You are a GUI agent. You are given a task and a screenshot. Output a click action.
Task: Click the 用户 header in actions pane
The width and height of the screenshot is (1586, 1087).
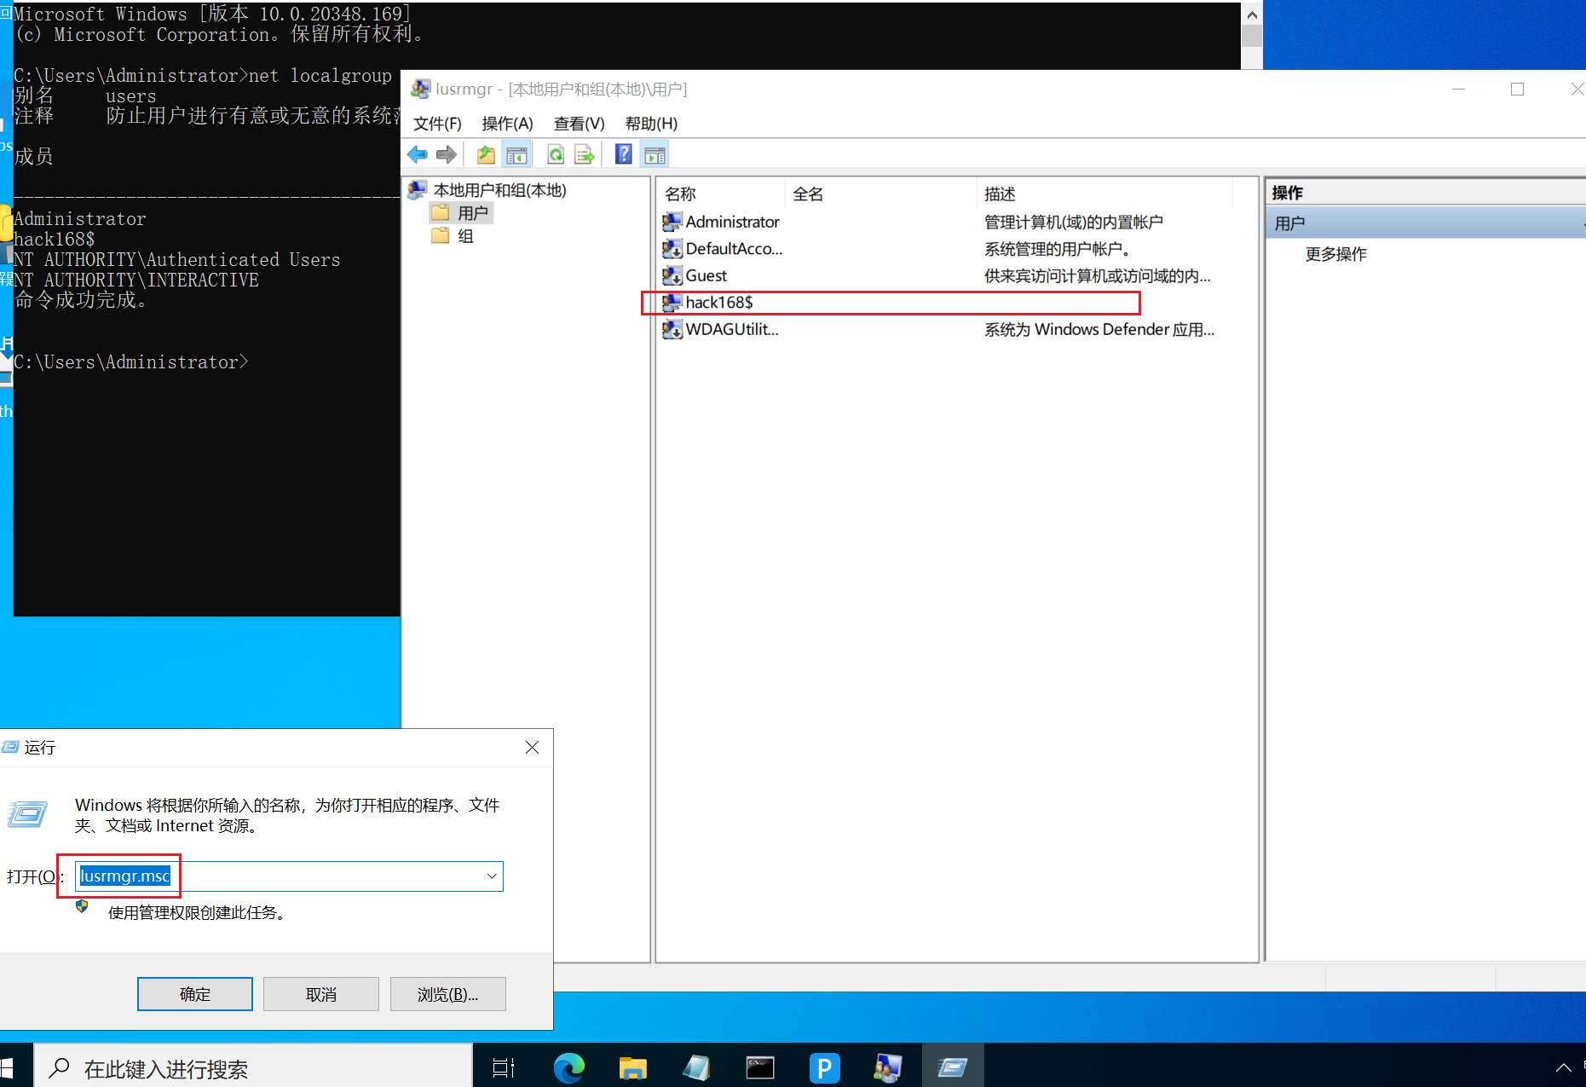pyautogui.click(x=1425, y=223)
